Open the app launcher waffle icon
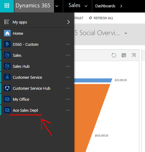This screenshot has width=145, height=152. coord(7,5)
